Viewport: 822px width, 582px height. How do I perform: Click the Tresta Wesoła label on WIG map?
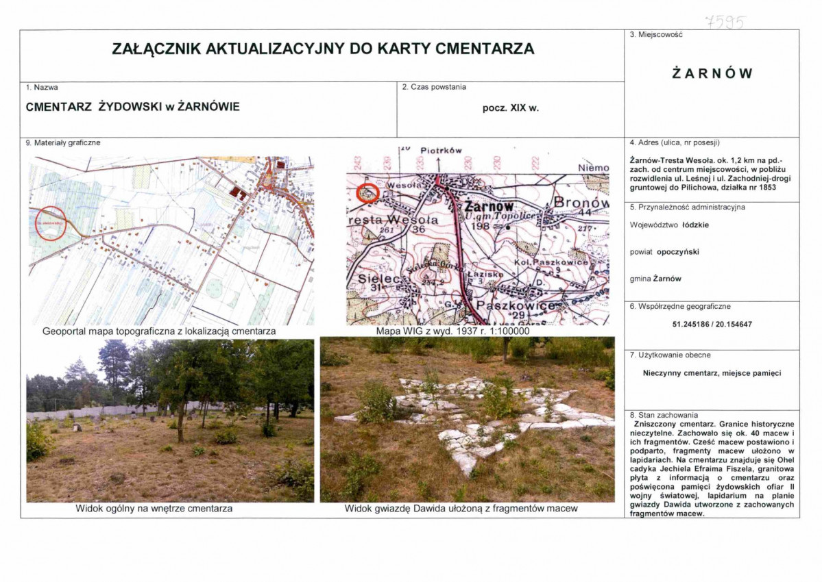394,220
